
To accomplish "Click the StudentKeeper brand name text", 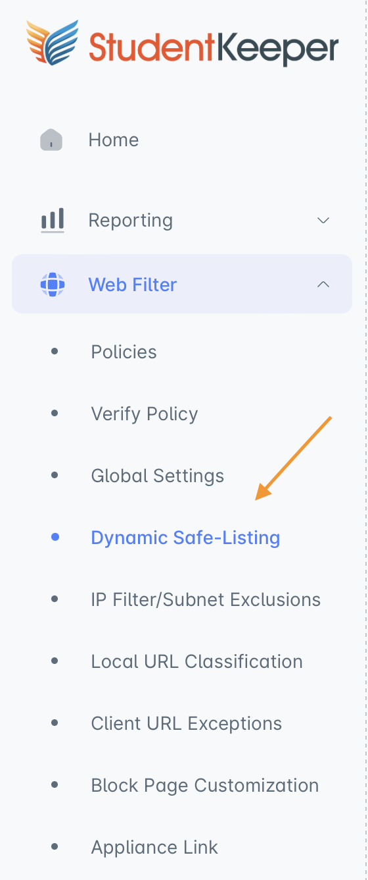I will [x=214, y=46].
